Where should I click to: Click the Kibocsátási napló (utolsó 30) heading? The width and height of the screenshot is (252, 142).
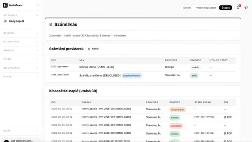point(73,91)
